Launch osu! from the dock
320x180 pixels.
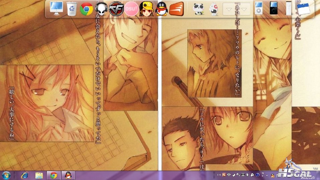[x=131, y=9]
